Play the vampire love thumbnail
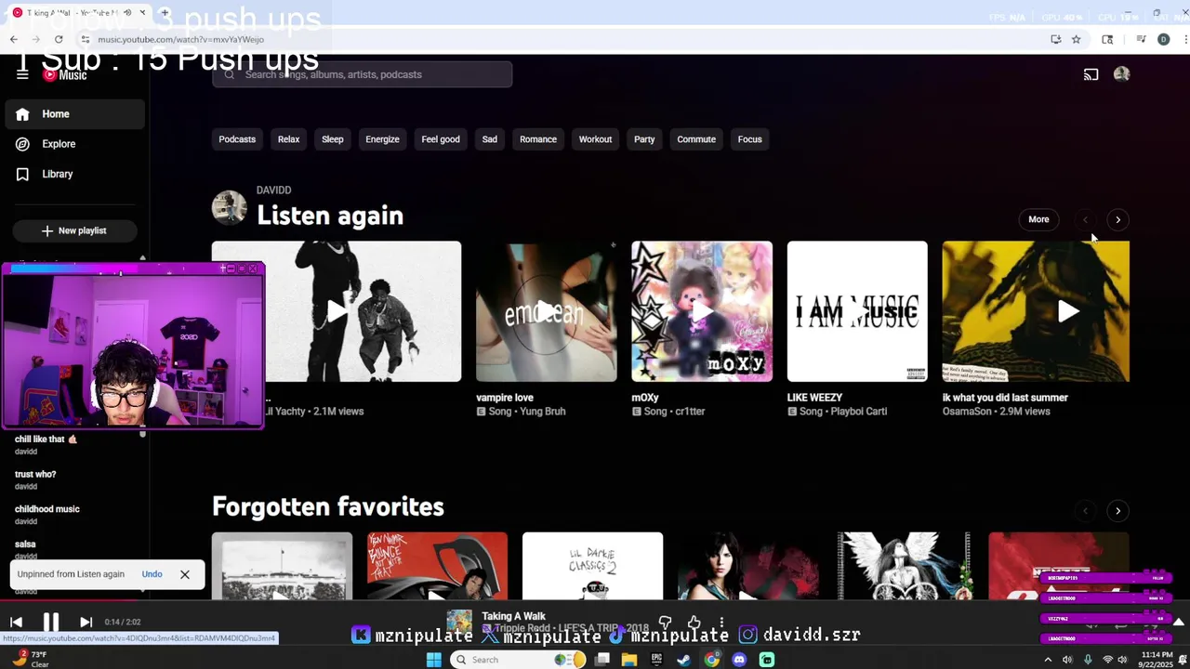The width and height of the screenshot is (1190, 669). (x=546, y=311)
